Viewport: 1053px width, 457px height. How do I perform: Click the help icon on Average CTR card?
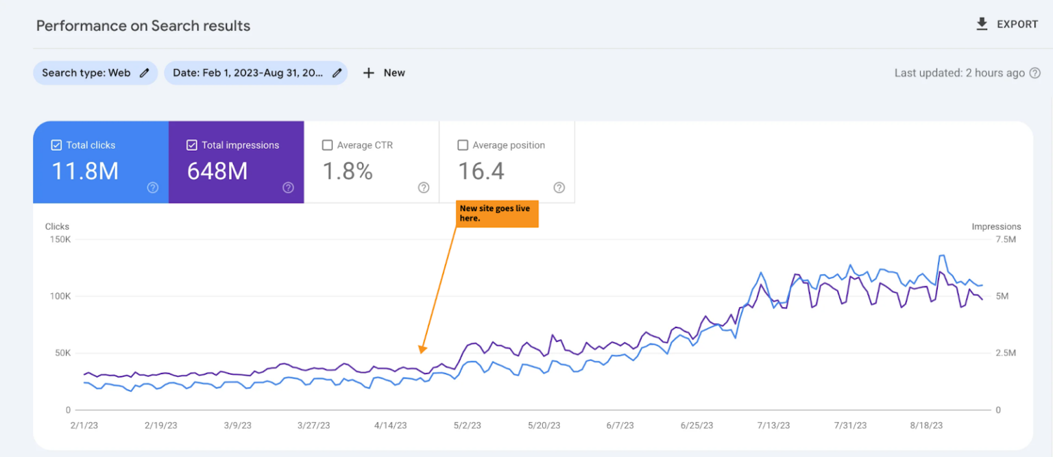[424, 187]
